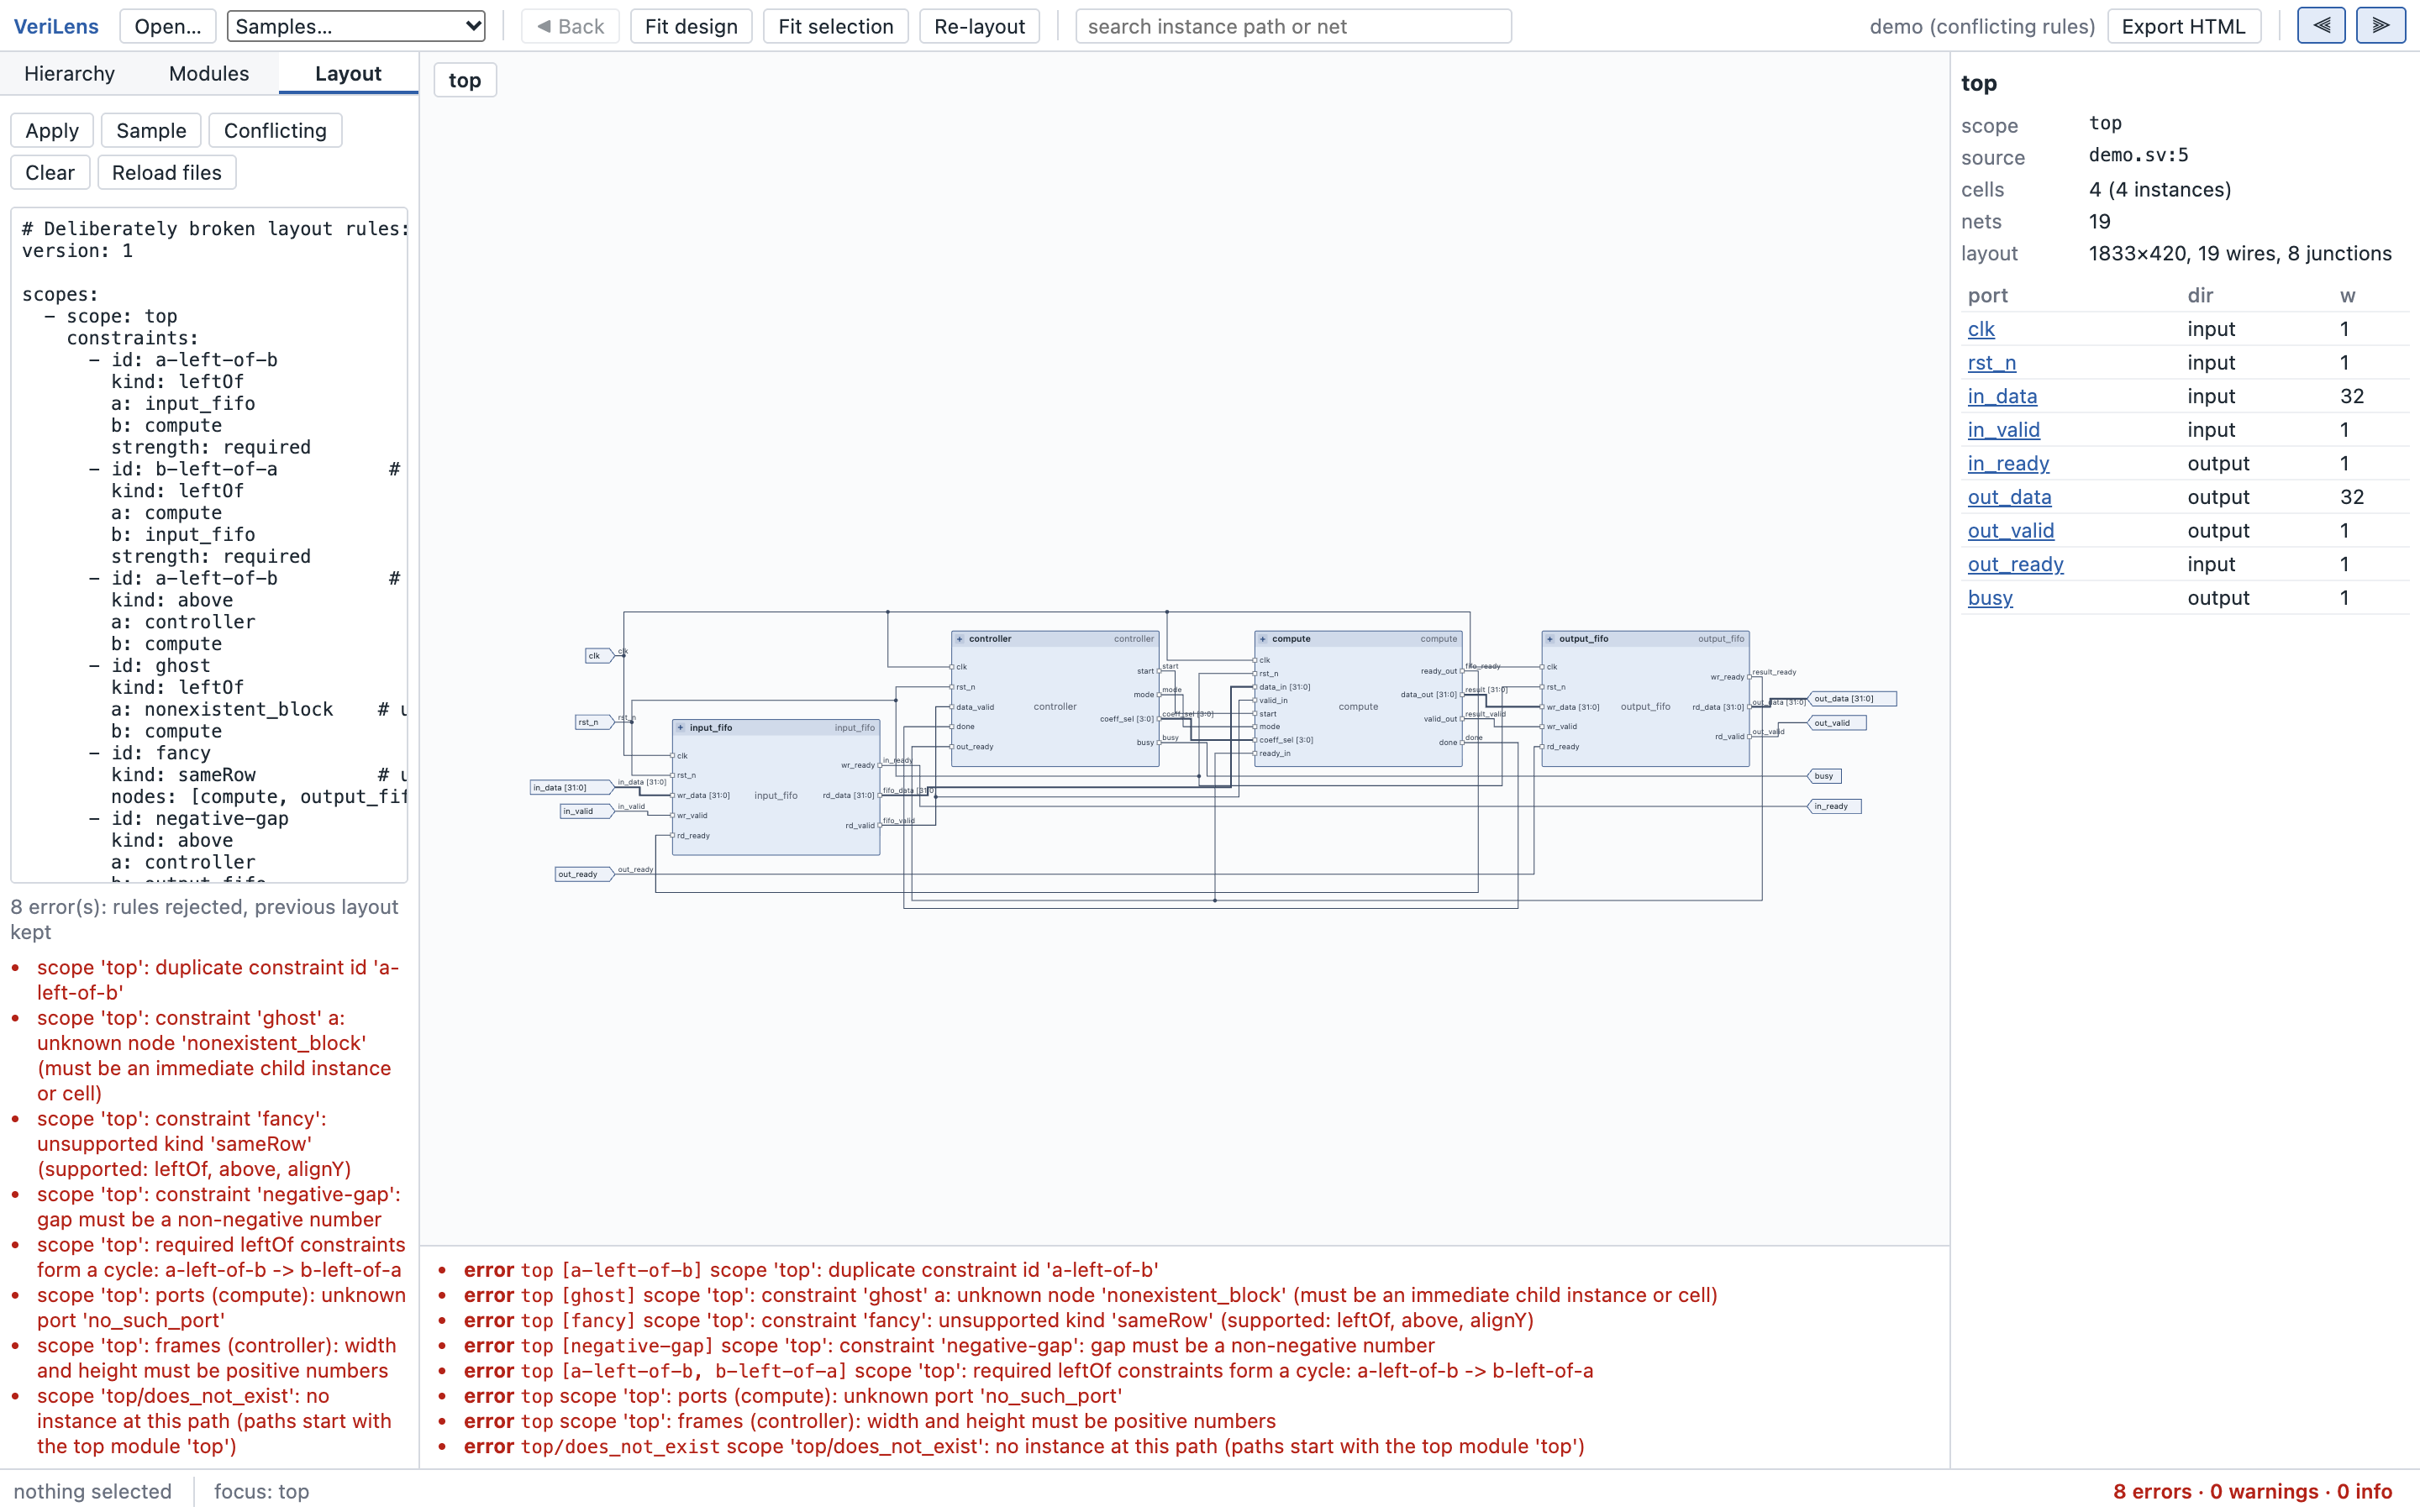Image resolution: width=2420 pixels, height=1512 pixels.
Task: Open the in_data port link
Action: pos(2002,396)
